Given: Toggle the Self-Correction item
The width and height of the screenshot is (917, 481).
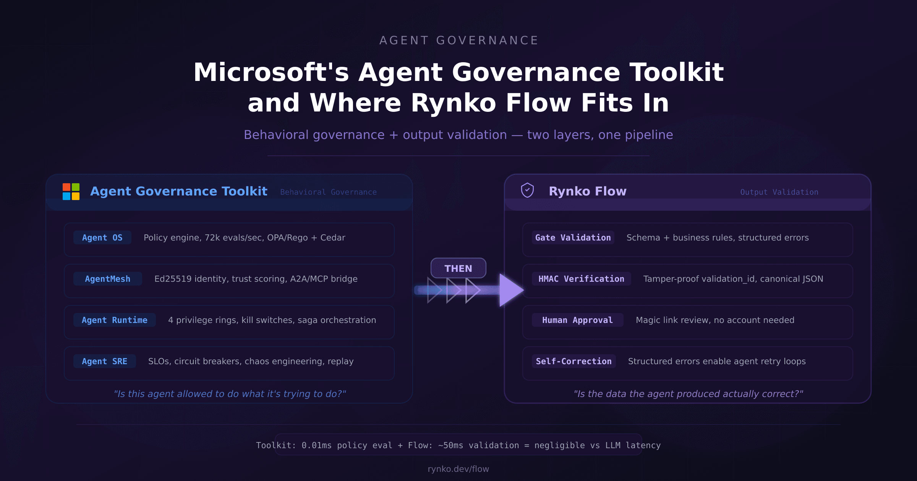Looking at the screenshot, I should coord(574,361).
